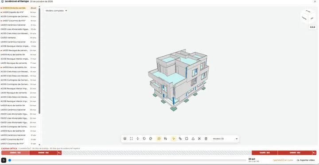This screenshot has height=165, width=319.
Task: Click the UA001 - 12d critical chain segment
Action: click(x=265, y=153)
